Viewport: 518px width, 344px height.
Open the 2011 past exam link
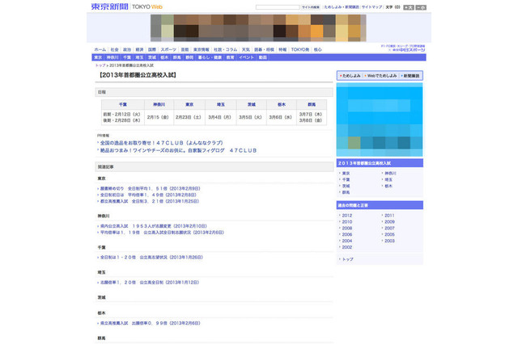click(389, 216)
